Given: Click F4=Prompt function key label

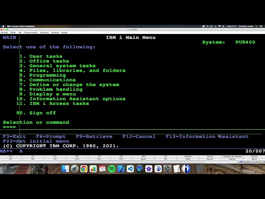Looking at the screenshot, I should click(51, 136).
